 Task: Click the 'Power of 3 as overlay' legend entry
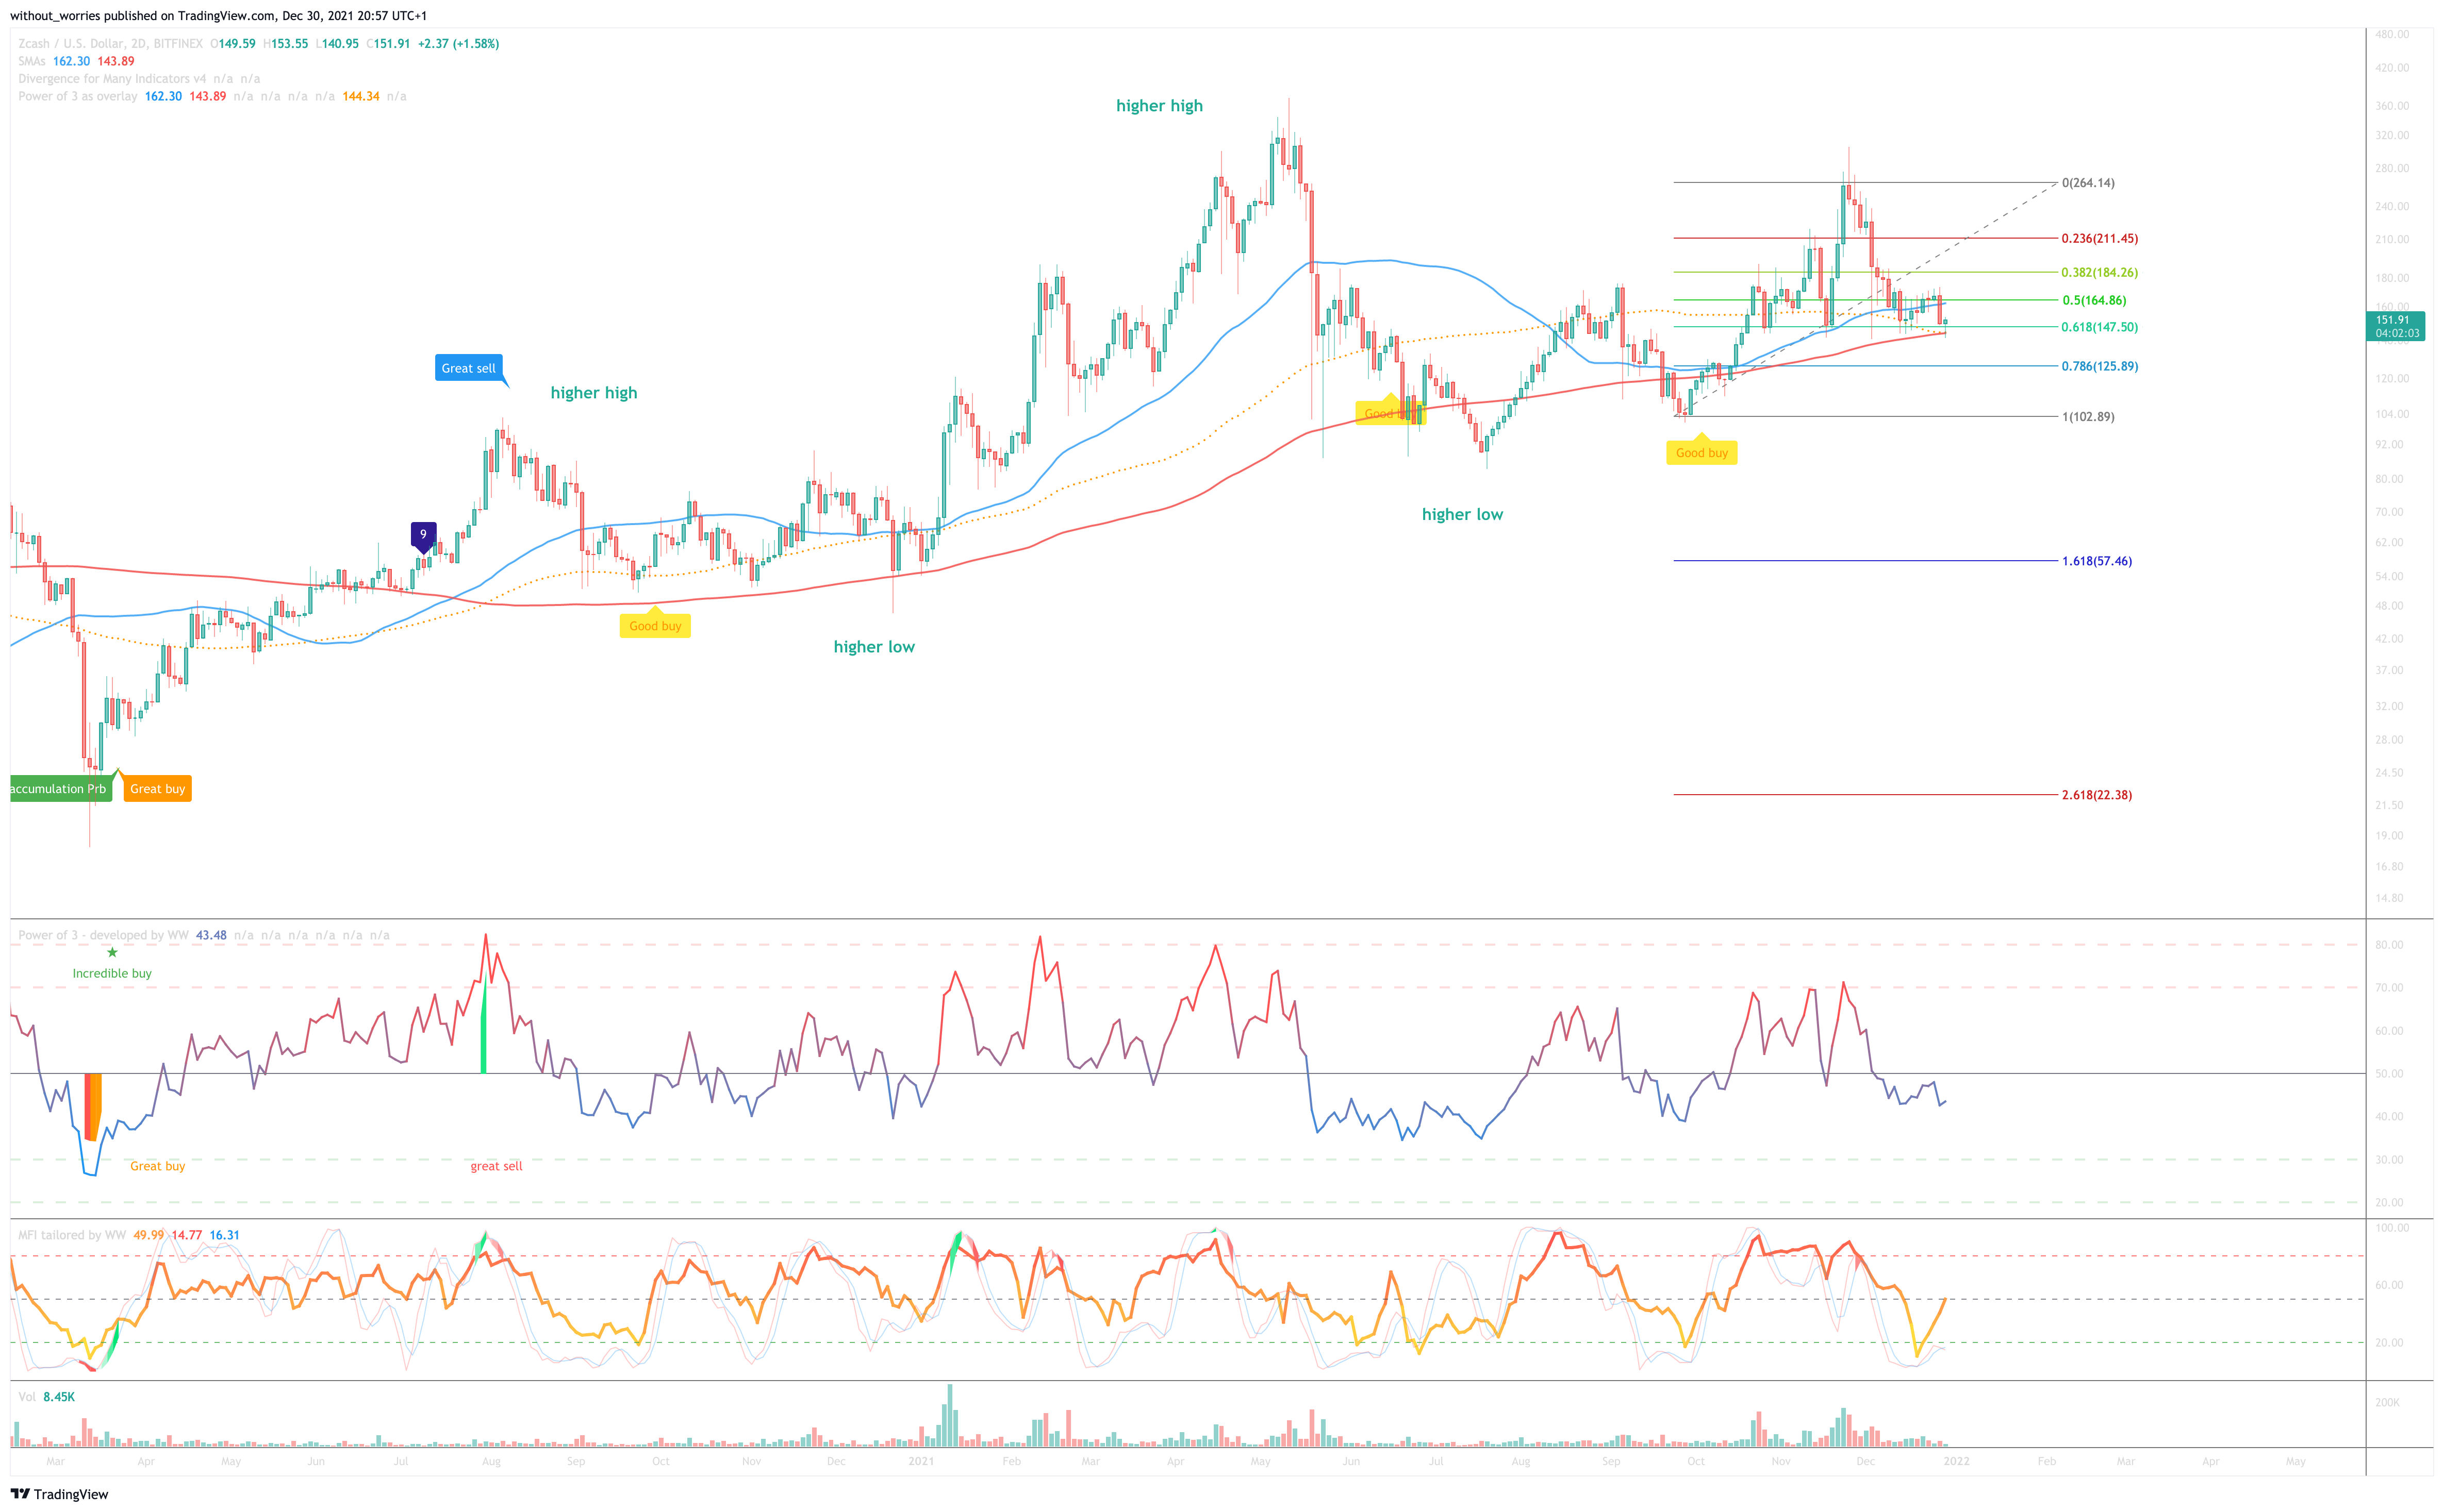(x=78, y=96)
